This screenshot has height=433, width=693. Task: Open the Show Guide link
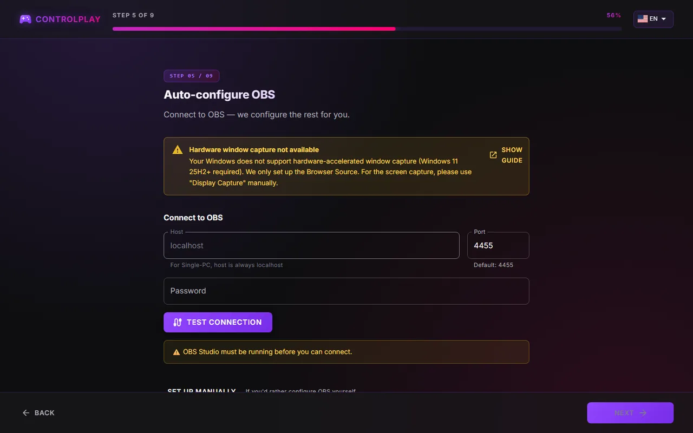tap(506, 155)
